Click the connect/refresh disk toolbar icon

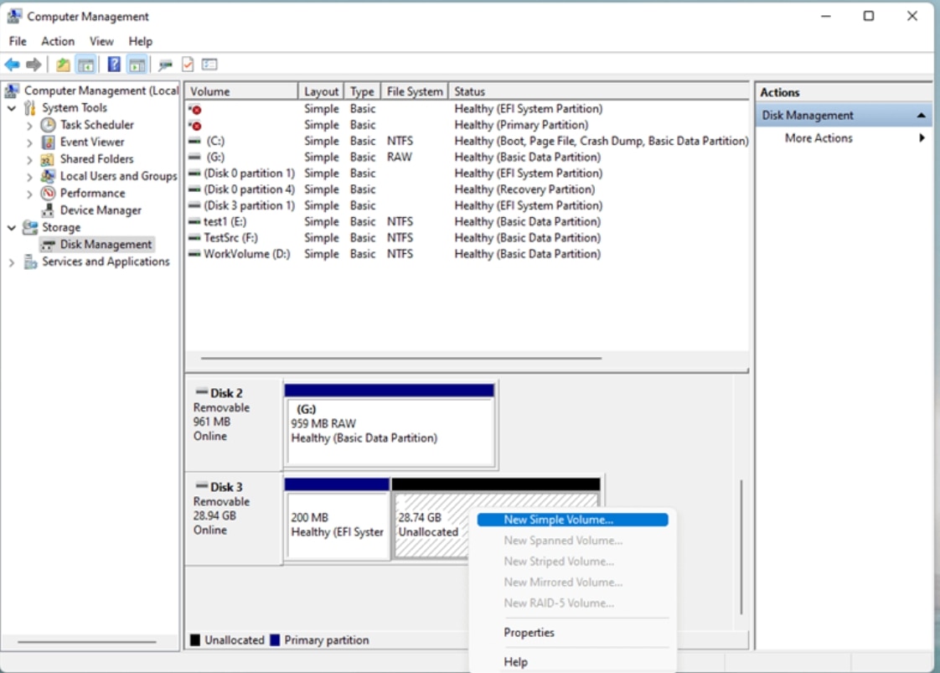click(165, 65)
